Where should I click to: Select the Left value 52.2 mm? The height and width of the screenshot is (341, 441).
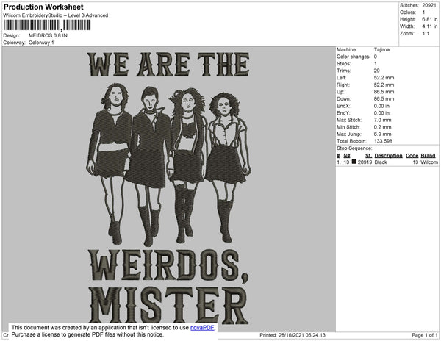pyautogui.click(x=384, y=78)
